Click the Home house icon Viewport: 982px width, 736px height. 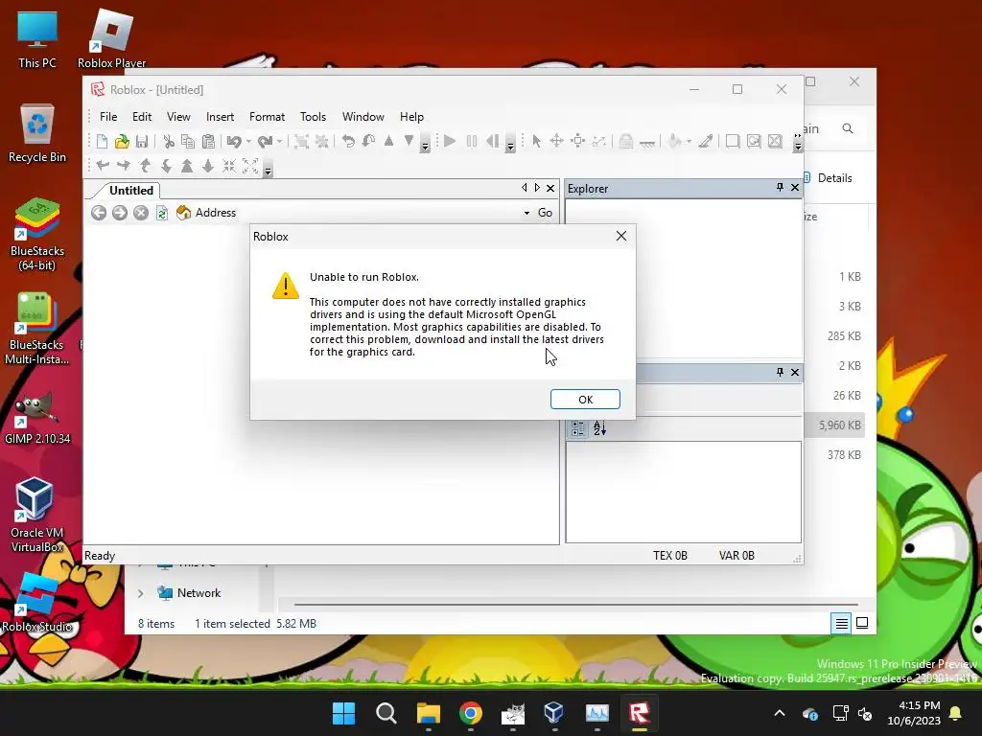point(183,213)
